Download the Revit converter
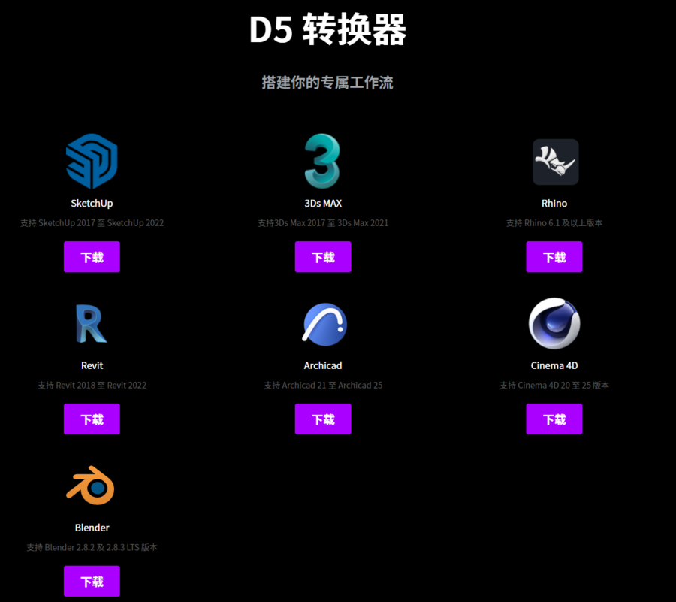The width and height of the screenshot is (676, 602). pyautogui.click(x=92, y=419)
